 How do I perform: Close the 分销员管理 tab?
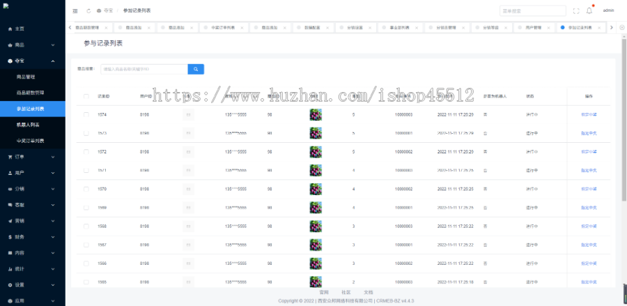click(463, 28)
